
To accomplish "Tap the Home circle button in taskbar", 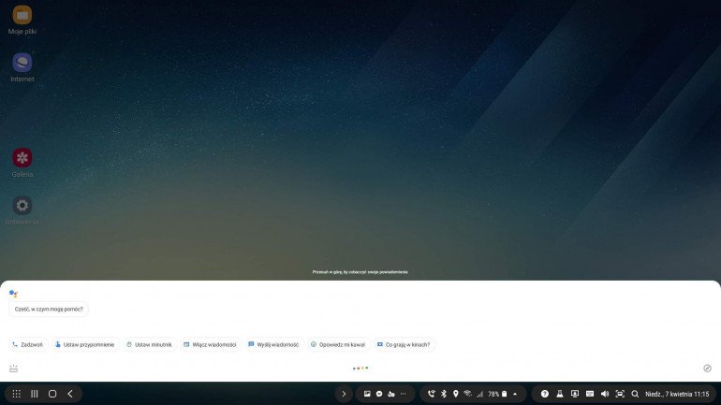I will [x=52, y=394].
